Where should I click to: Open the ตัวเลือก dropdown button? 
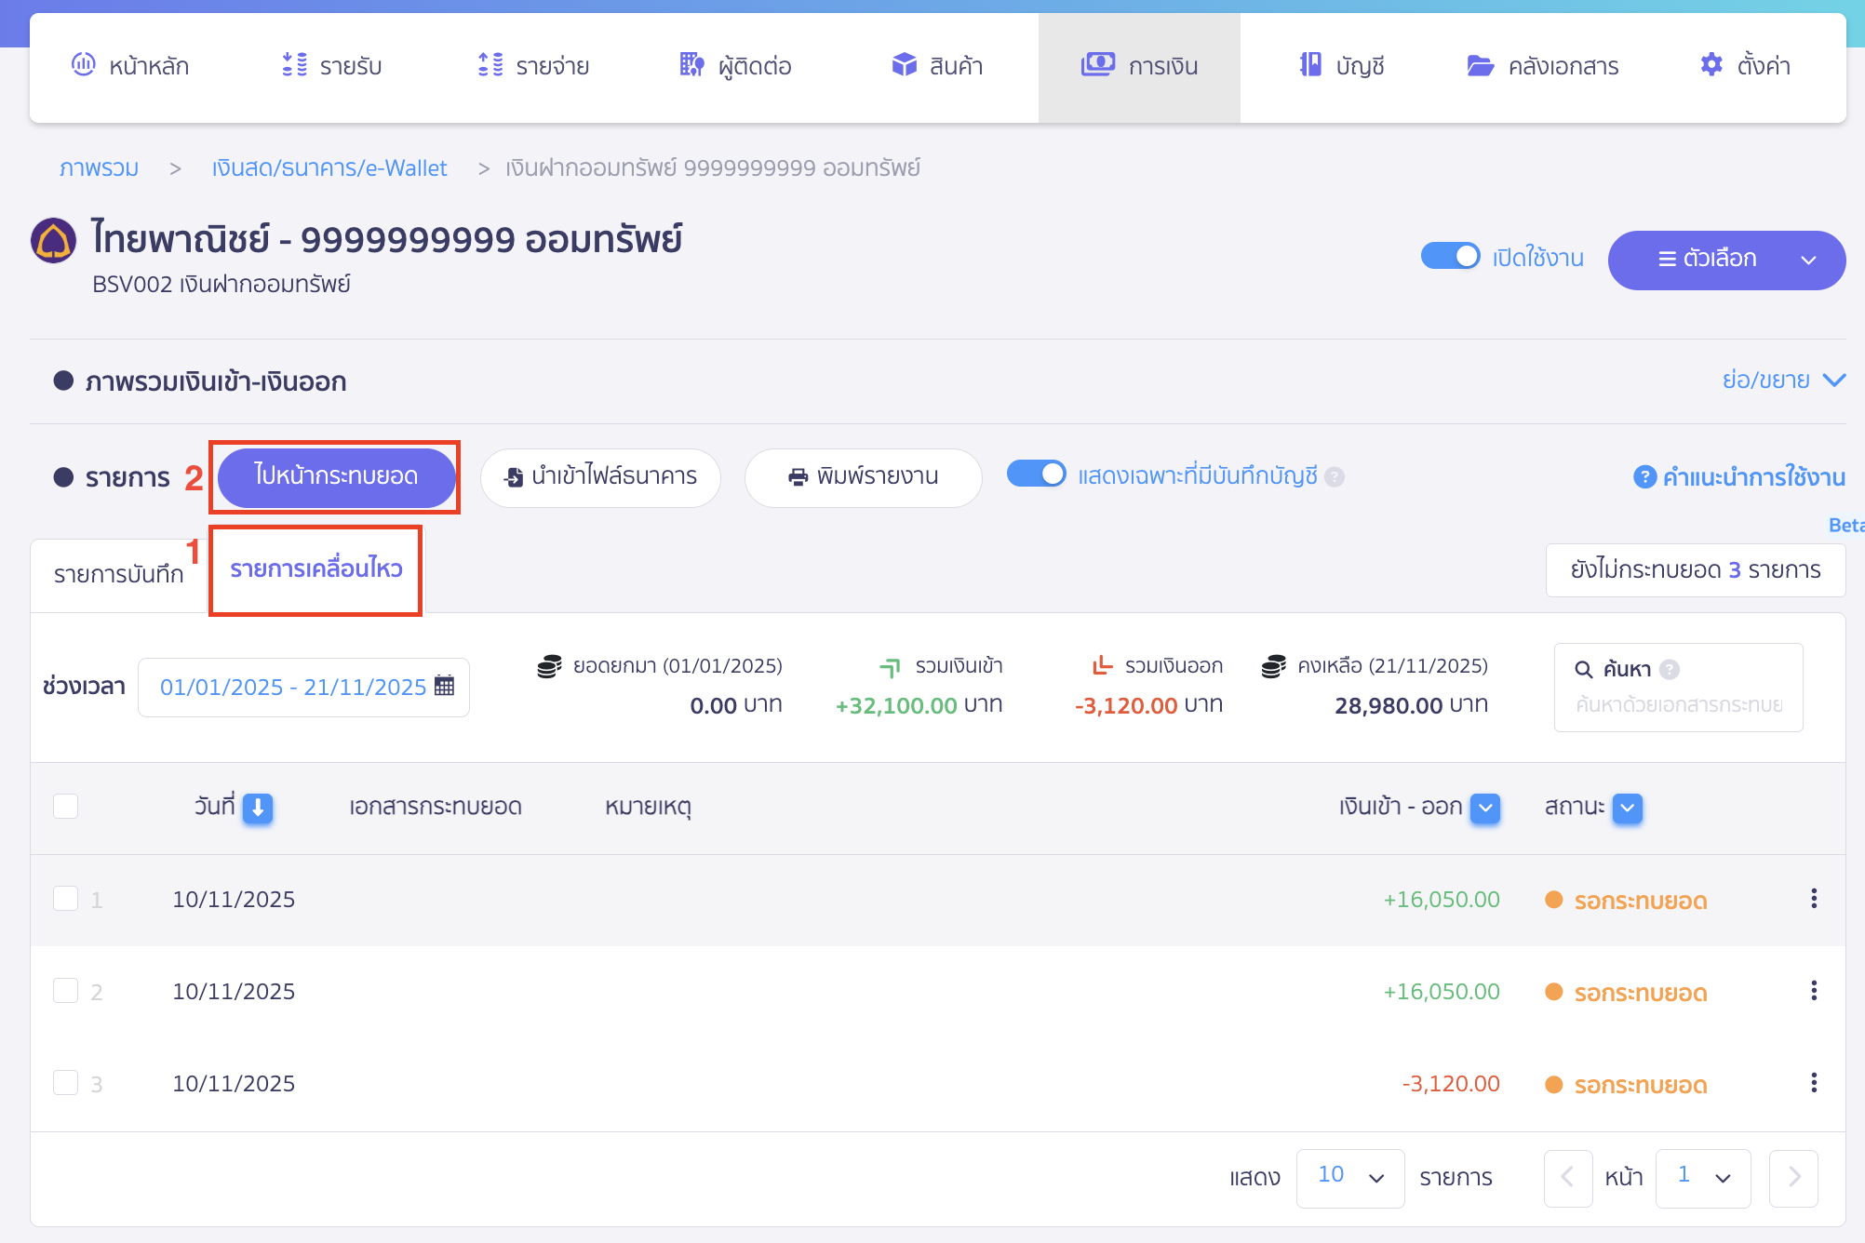coord(1725,260)
